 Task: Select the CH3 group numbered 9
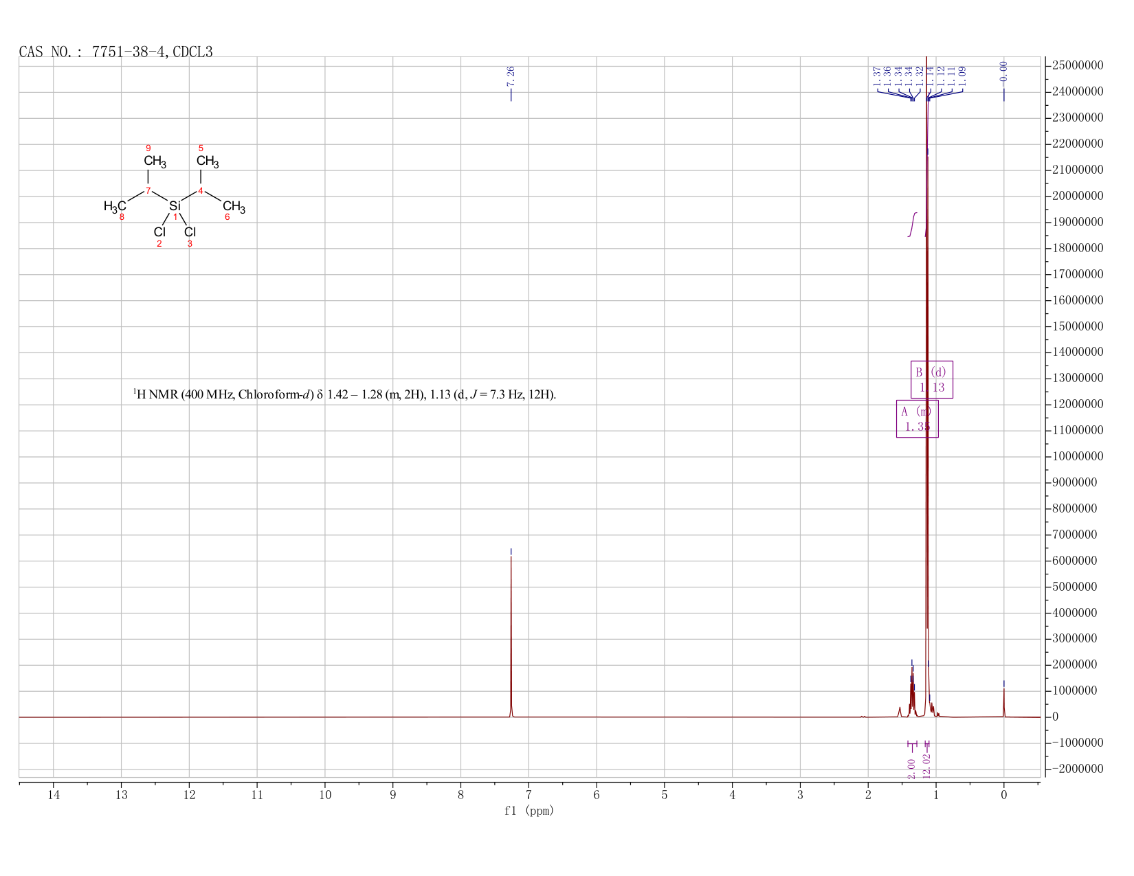[x=155, y=161]
